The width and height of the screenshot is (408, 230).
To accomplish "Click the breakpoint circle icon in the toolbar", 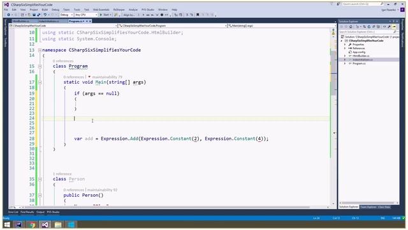I will pos(162,15).
